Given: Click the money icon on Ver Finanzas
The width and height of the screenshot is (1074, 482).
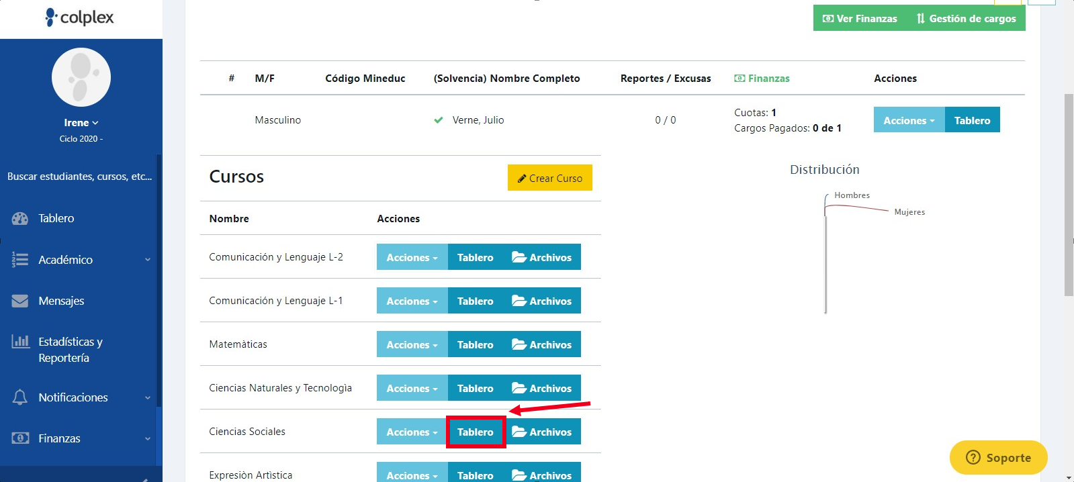Looking at the screenshot, I should (828, 19).
